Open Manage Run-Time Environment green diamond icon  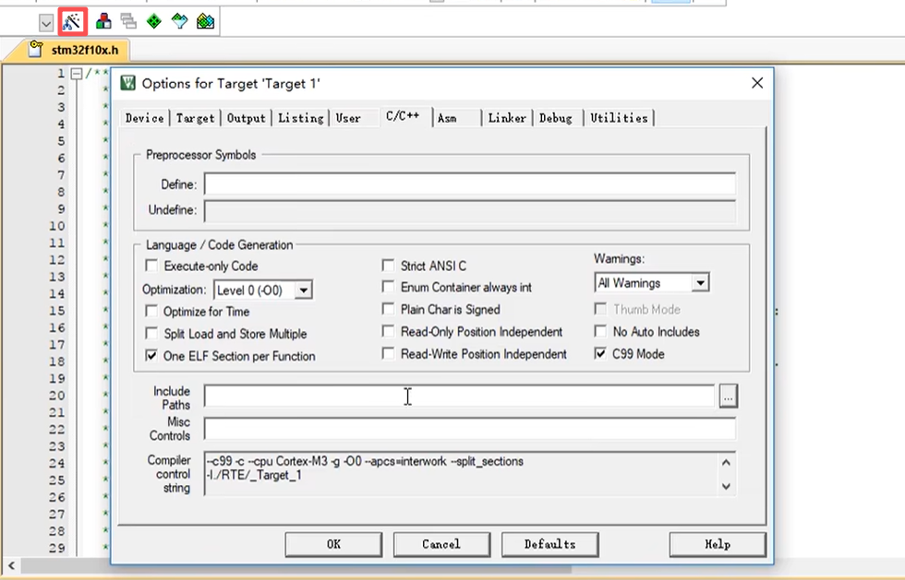[154, 22]
